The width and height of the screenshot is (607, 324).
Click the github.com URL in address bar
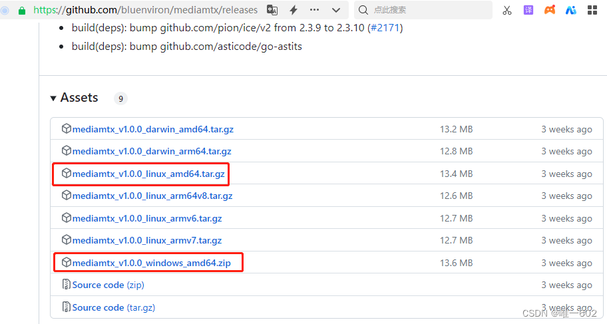coord(145,10)
